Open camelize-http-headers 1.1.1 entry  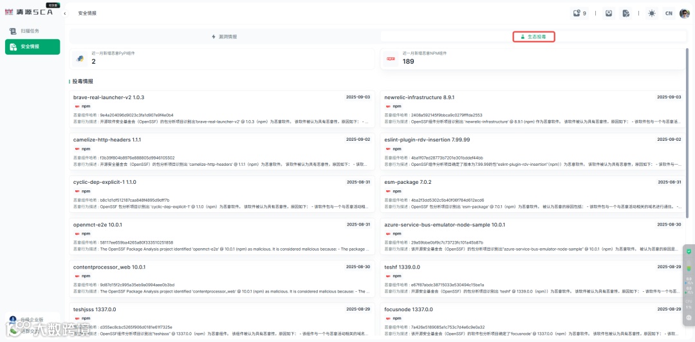(x=221, y=152)
